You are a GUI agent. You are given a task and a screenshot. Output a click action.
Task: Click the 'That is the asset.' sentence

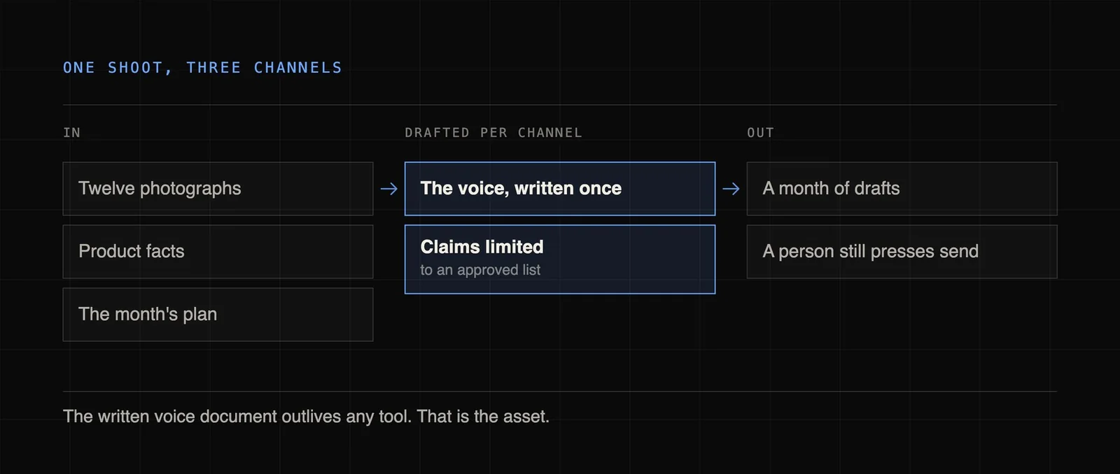tap(483, 417)
